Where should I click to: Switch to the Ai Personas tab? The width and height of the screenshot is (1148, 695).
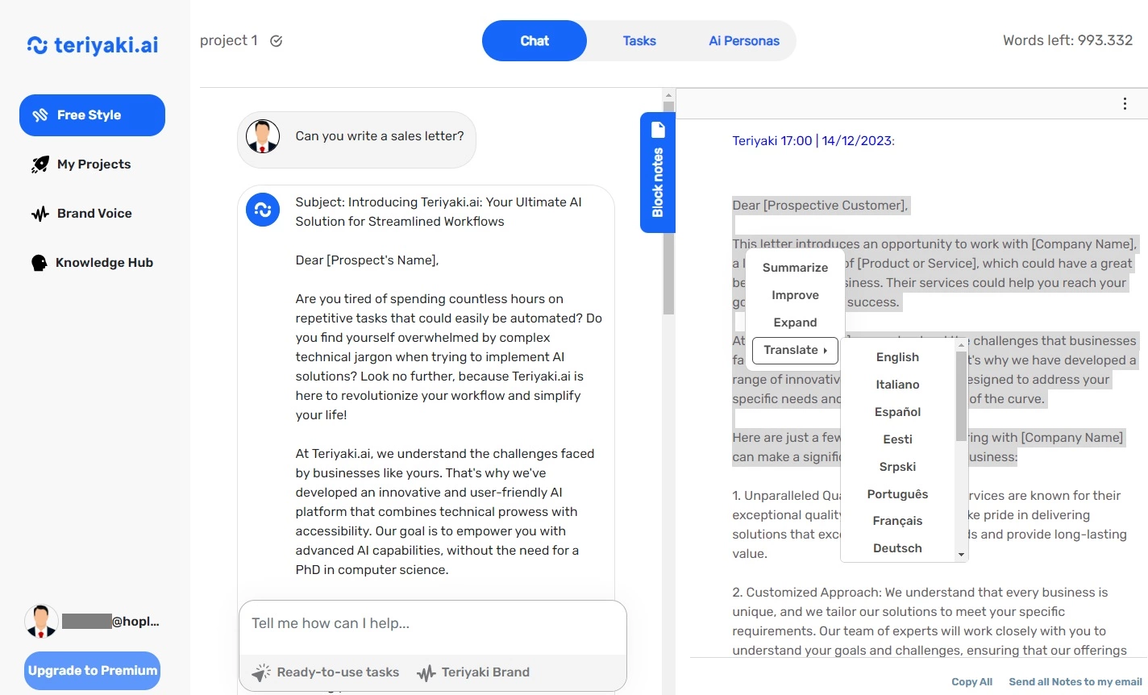[x=744, y=41]
